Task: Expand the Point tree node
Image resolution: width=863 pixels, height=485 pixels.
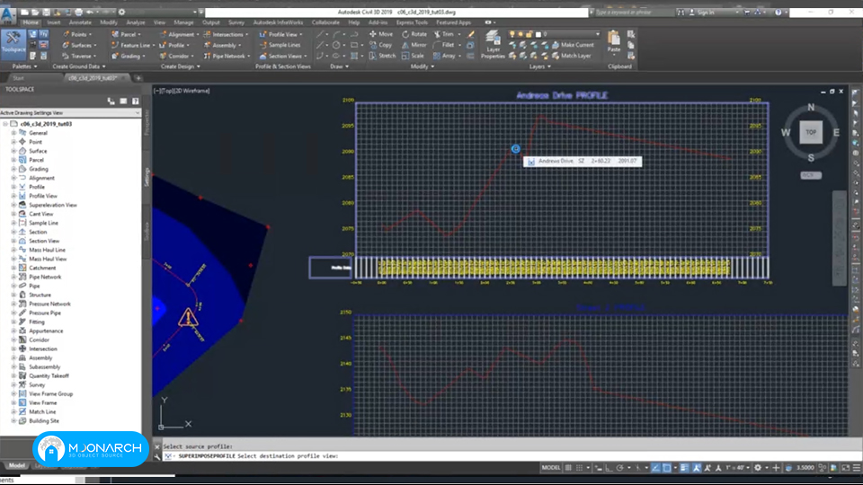Action: click(x=13, y=142)
